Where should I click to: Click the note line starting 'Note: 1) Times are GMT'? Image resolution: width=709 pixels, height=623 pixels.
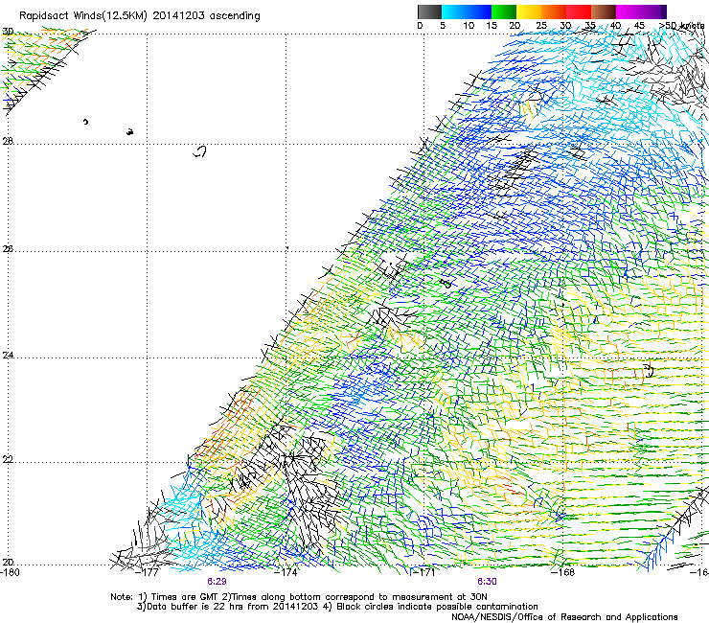click(299, 597)
